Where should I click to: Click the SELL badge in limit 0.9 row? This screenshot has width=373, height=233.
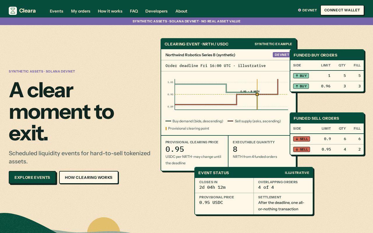[302, 139]
